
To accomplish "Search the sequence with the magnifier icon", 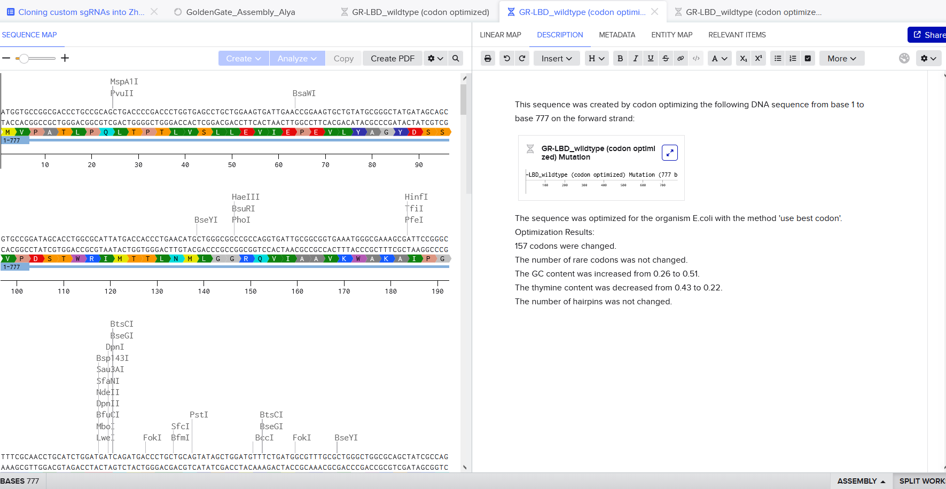I will [456, 59].
